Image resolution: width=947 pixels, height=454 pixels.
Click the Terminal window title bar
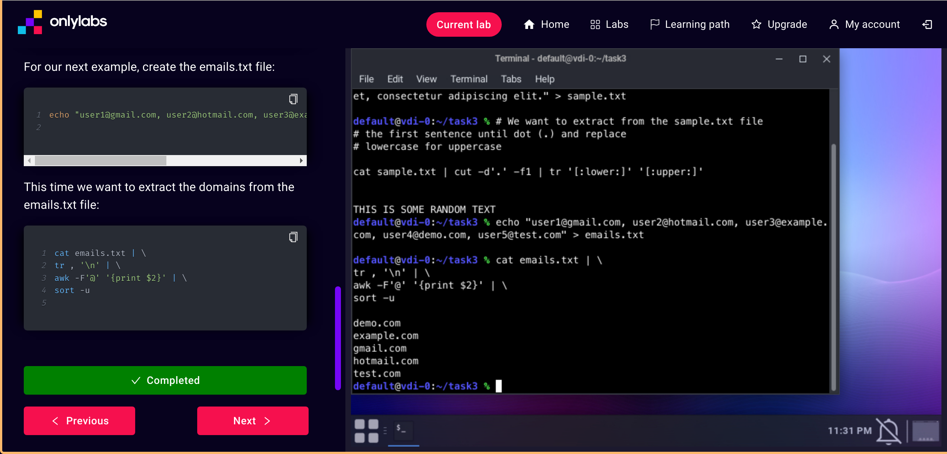click(x=560, y=59)
